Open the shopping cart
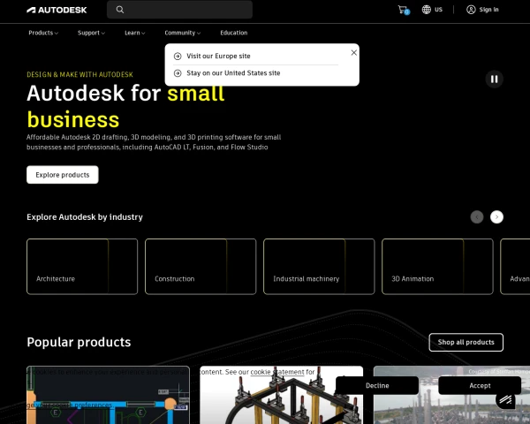Image resolution: width=530 pixels, height=424 pixels. 403,10
